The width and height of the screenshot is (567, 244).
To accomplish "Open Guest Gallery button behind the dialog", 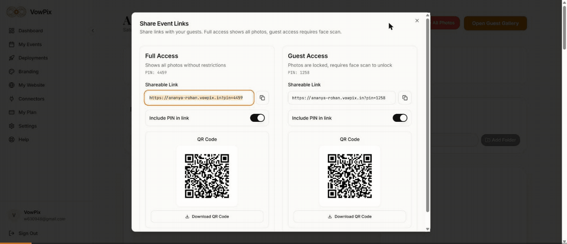I will click(495, 23).
